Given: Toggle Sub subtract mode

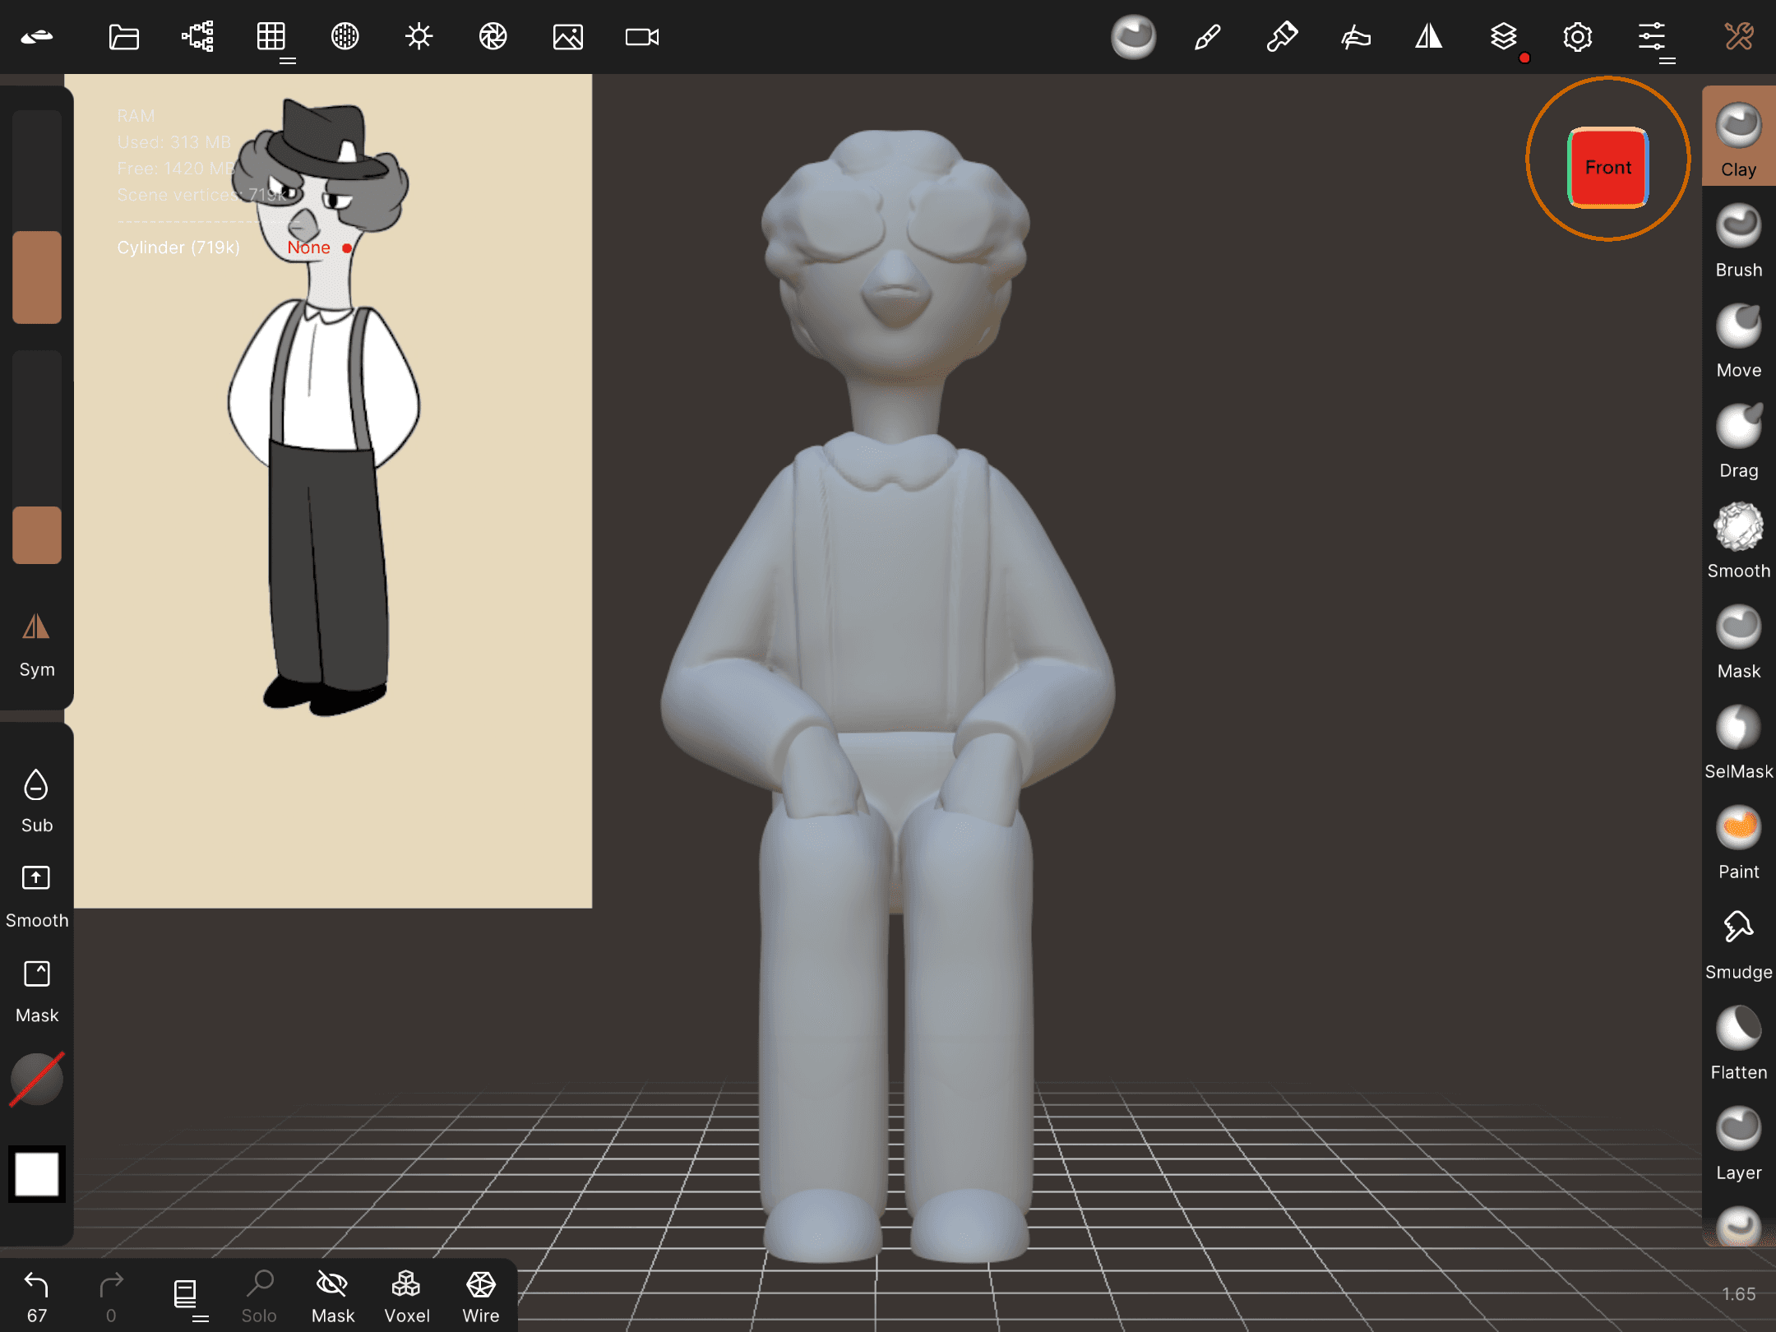Looking at the screenshot, I should click(36, 799).
